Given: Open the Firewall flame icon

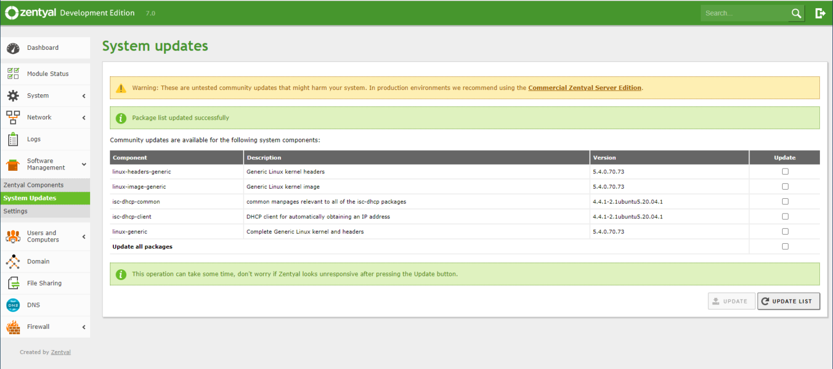Looking at the screenshot, I should point(12,326).
